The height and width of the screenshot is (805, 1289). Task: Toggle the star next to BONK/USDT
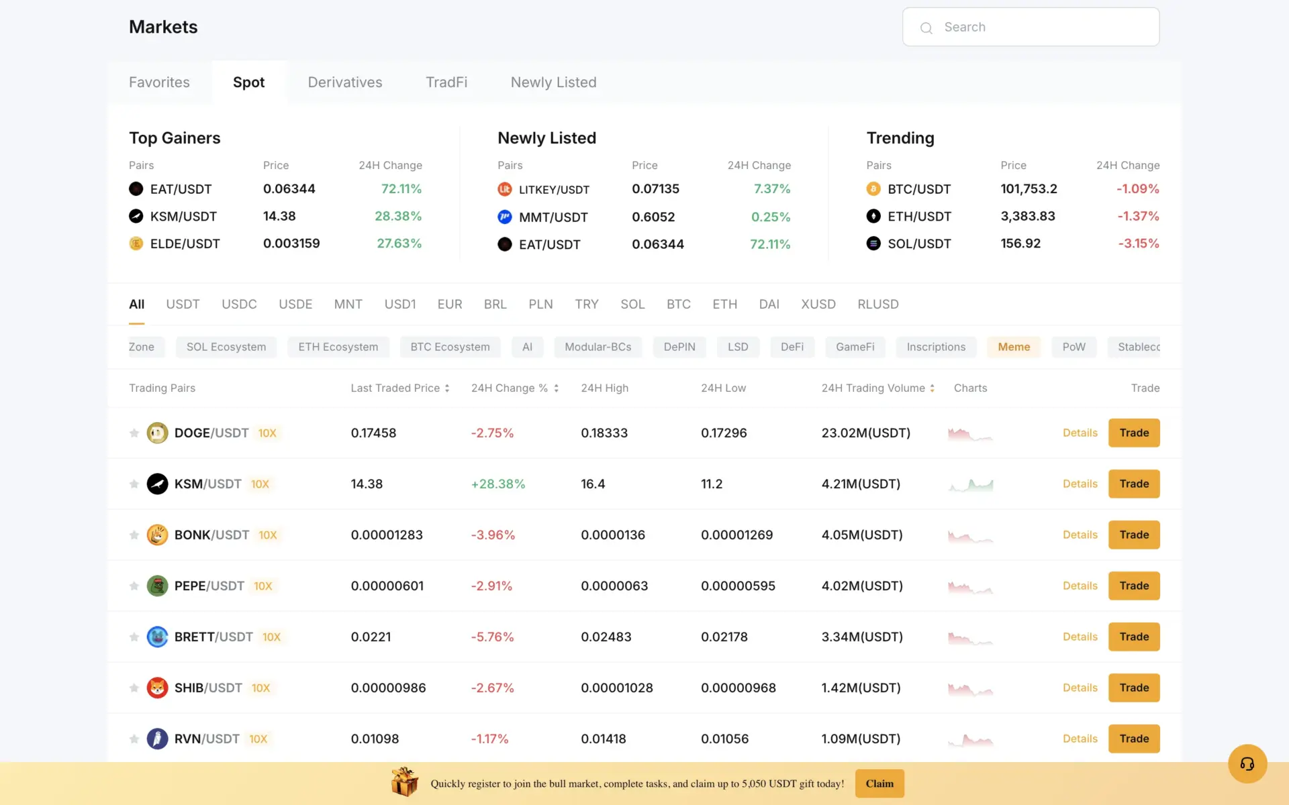point(134,535)
